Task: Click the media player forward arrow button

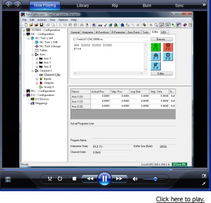Action: tap(17, 5)
